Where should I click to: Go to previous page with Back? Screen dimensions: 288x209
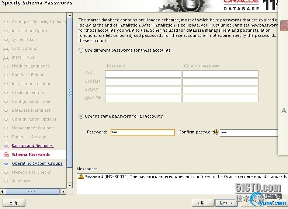203,203
